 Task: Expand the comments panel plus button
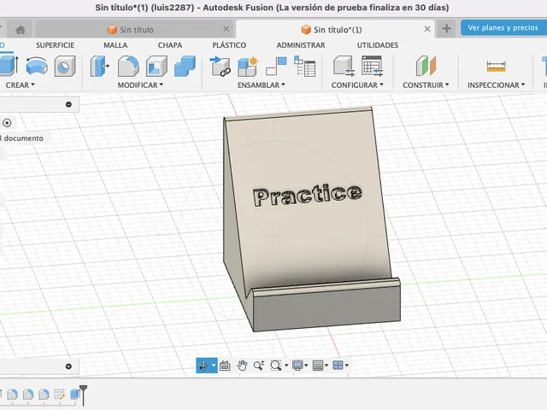coord(68,366)
